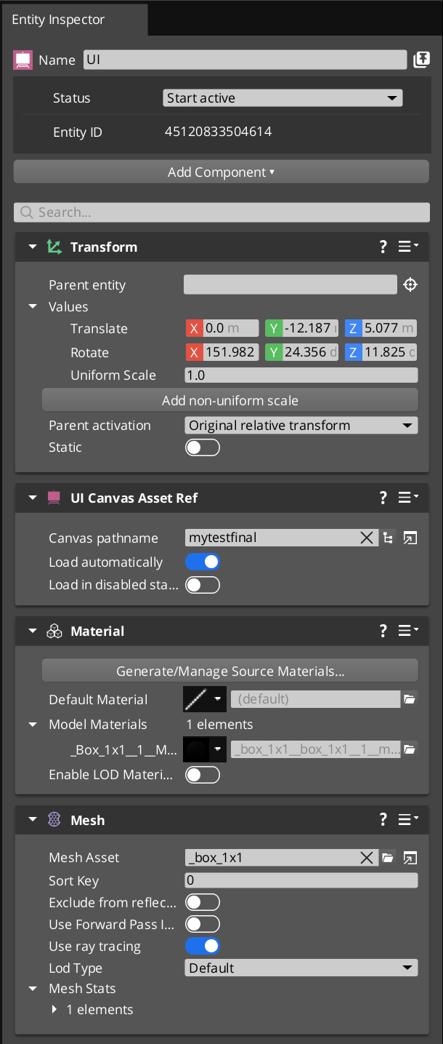Click the entity pin icon beside Name

point(421,60)
